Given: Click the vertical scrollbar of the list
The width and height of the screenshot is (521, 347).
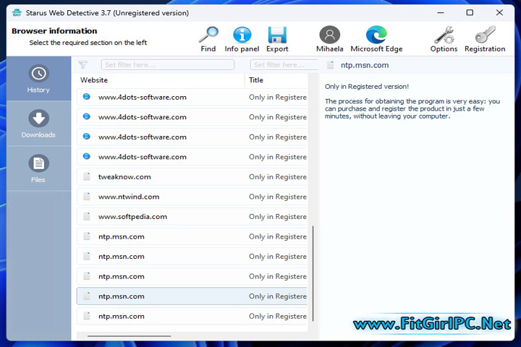Looking at the screenshot, I should (x=313, y=273).
